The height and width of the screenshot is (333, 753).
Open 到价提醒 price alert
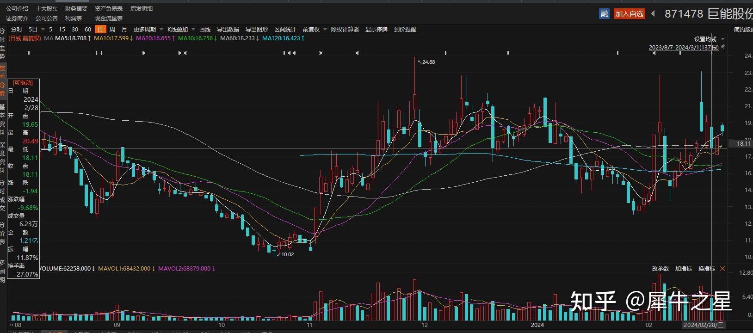click(x=405, y=30)
